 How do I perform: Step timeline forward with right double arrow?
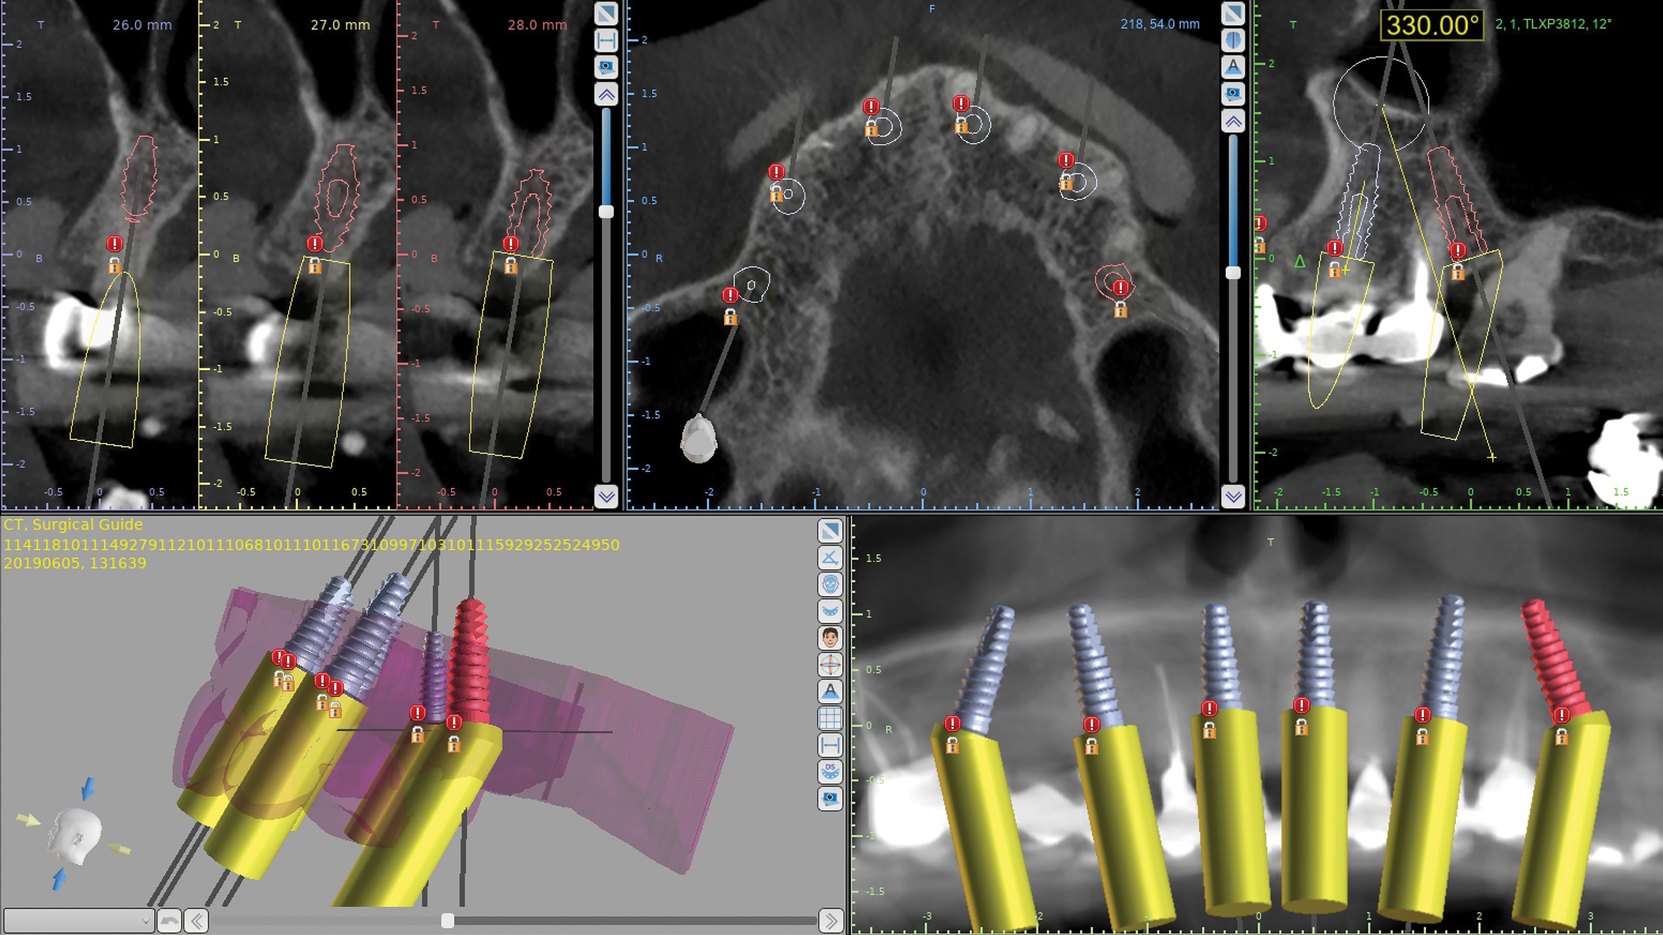point(830,921)
